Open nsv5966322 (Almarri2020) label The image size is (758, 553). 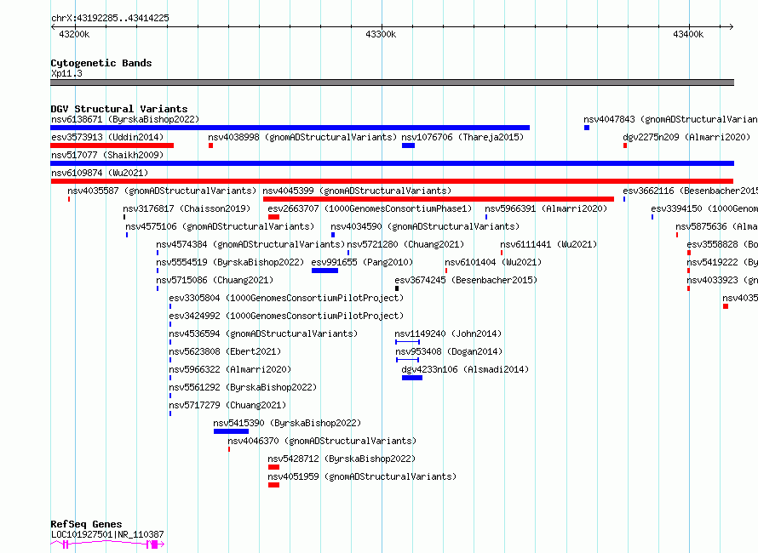pyautogui.click(x=230, y=369)
